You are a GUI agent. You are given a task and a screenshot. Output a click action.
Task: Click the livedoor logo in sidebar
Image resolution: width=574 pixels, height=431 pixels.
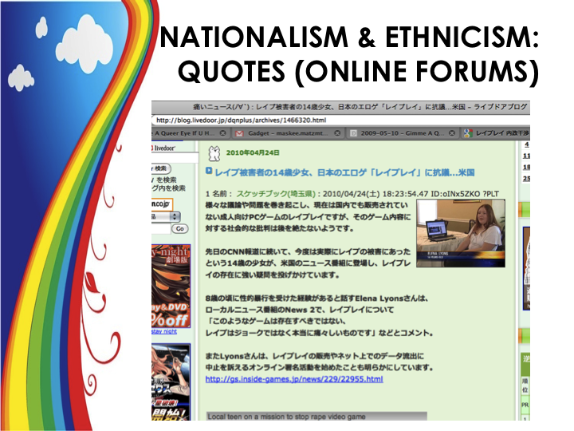[x=163, y=148]
